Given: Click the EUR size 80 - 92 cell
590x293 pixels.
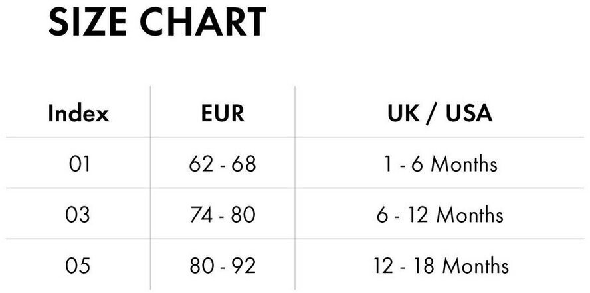Looking at the screenshot, I should click(223, 266).
